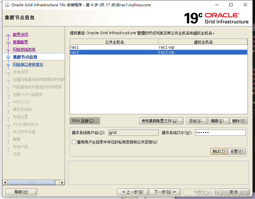Click the Java icon in title bar

click(7, 5)
